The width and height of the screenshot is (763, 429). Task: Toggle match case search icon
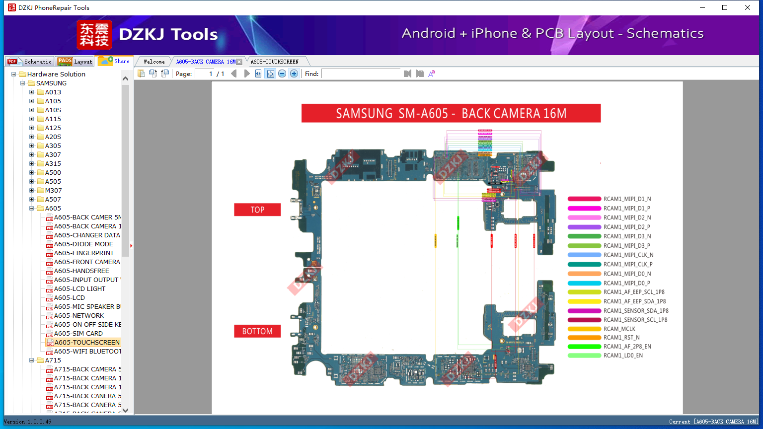(432, 73)
